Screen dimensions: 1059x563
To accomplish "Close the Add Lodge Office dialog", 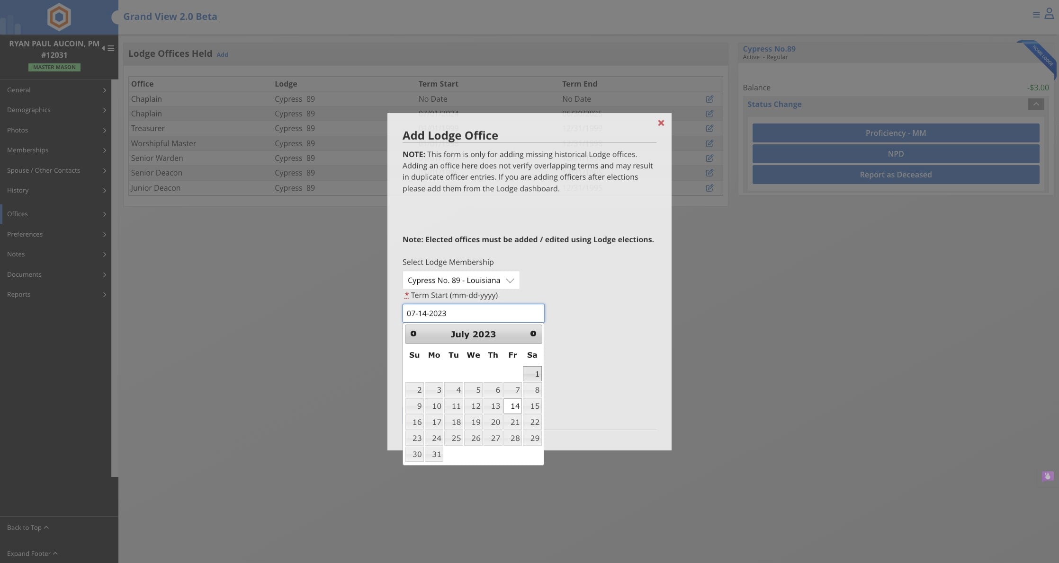I will (661, 123).
